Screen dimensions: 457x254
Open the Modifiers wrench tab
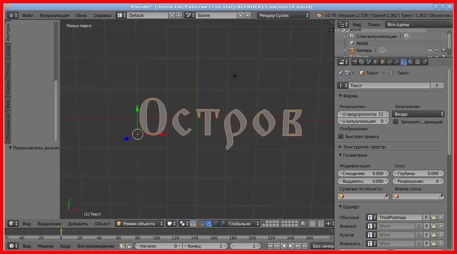[x=397, y=62]
